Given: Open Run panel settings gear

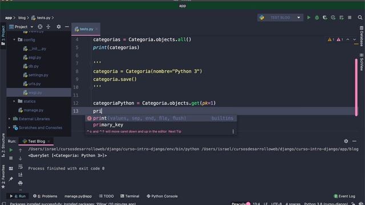Looking at the screenshot, I should 346,141.
